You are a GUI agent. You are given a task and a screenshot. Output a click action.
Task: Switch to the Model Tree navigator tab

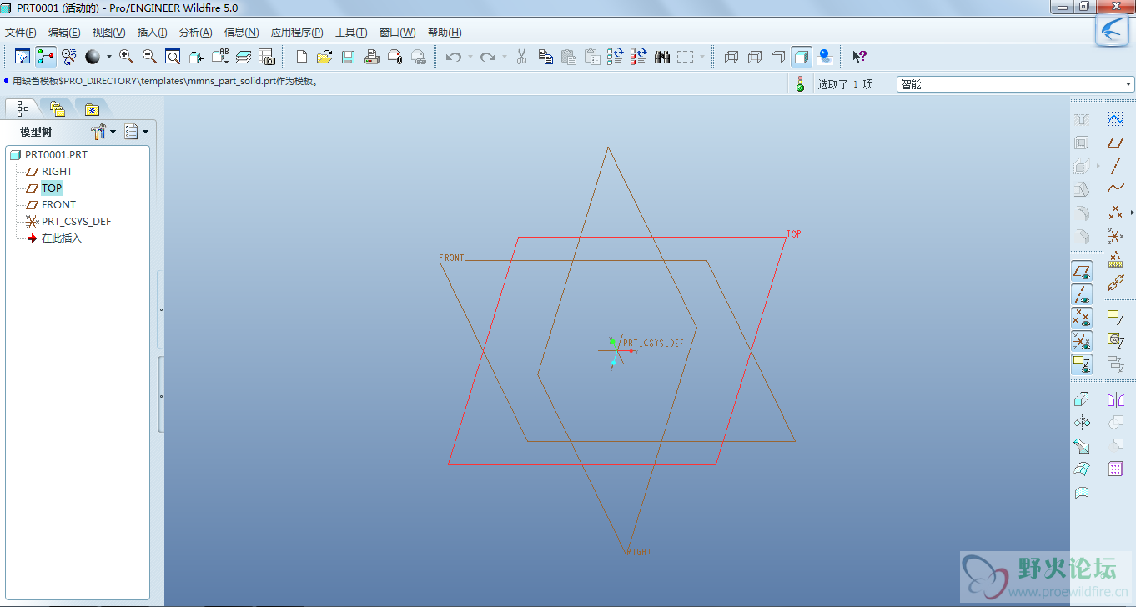[23, 108]
